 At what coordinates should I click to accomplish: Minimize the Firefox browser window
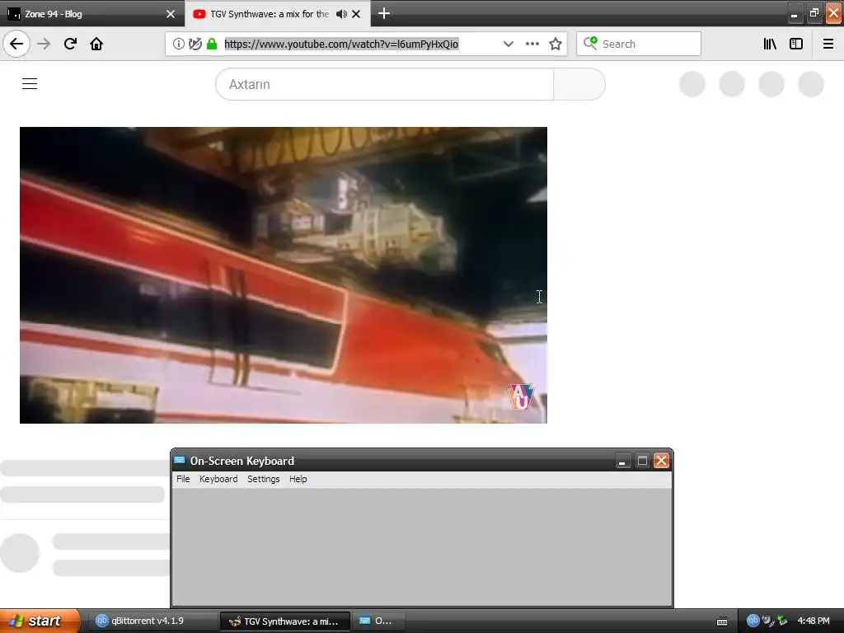pos(794,13)
